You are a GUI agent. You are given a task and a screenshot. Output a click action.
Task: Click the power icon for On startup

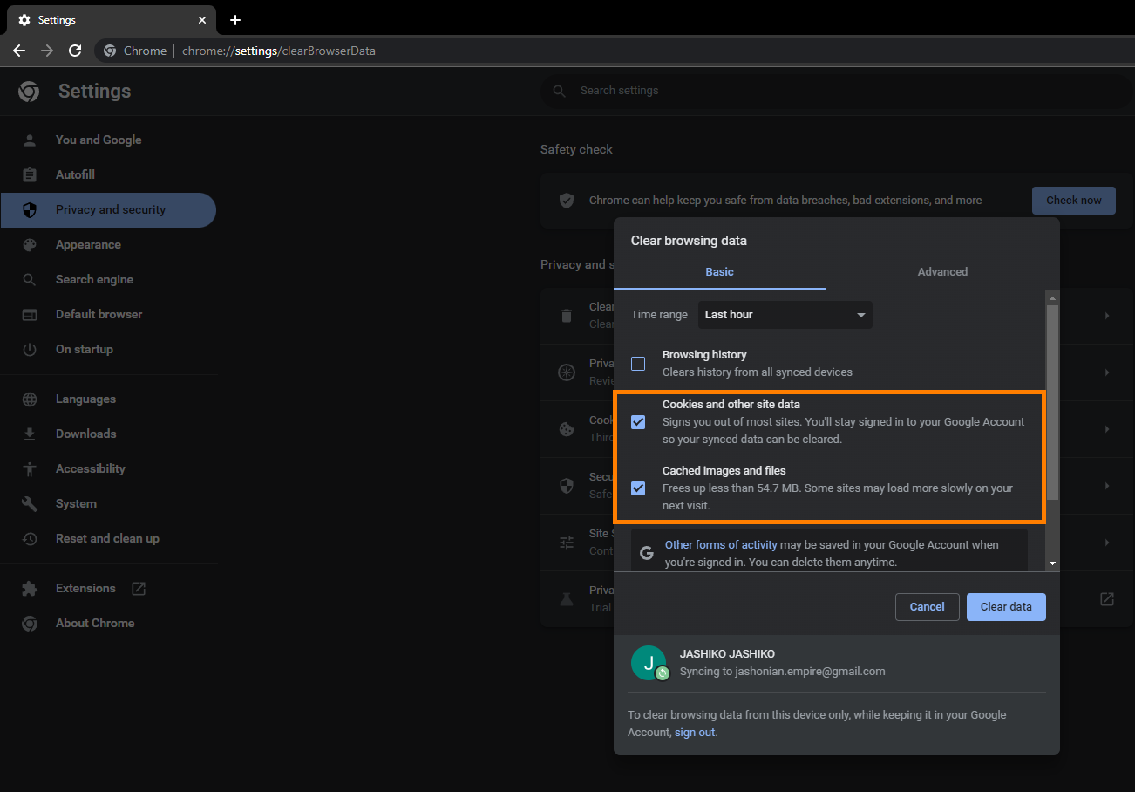[30, 349]
